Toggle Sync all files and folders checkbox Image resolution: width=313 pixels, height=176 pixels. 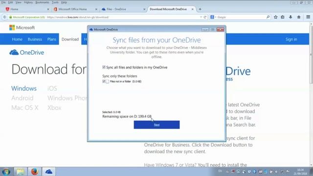pyautogui.click(x=104, y=67)
